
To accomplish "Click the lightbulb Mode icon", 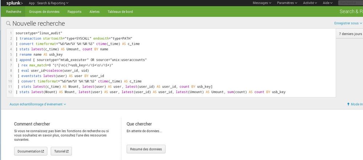I will 349,104.
